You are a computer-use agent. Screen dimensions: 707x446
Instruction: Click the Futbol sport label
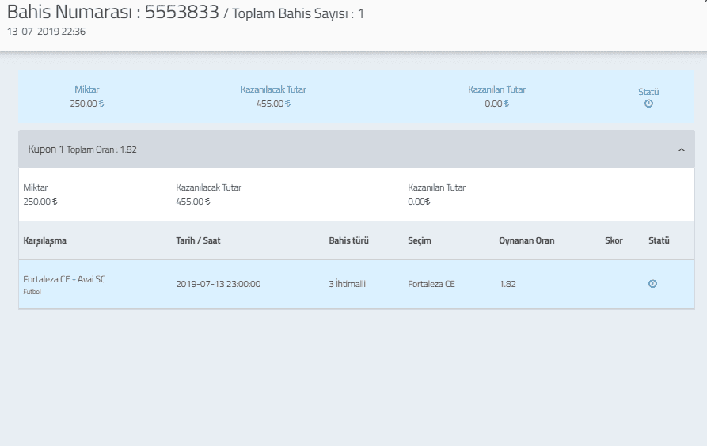[32, 292]
